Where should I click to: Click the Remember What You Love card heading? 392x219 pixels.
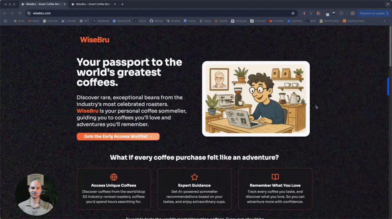(275, 185)
